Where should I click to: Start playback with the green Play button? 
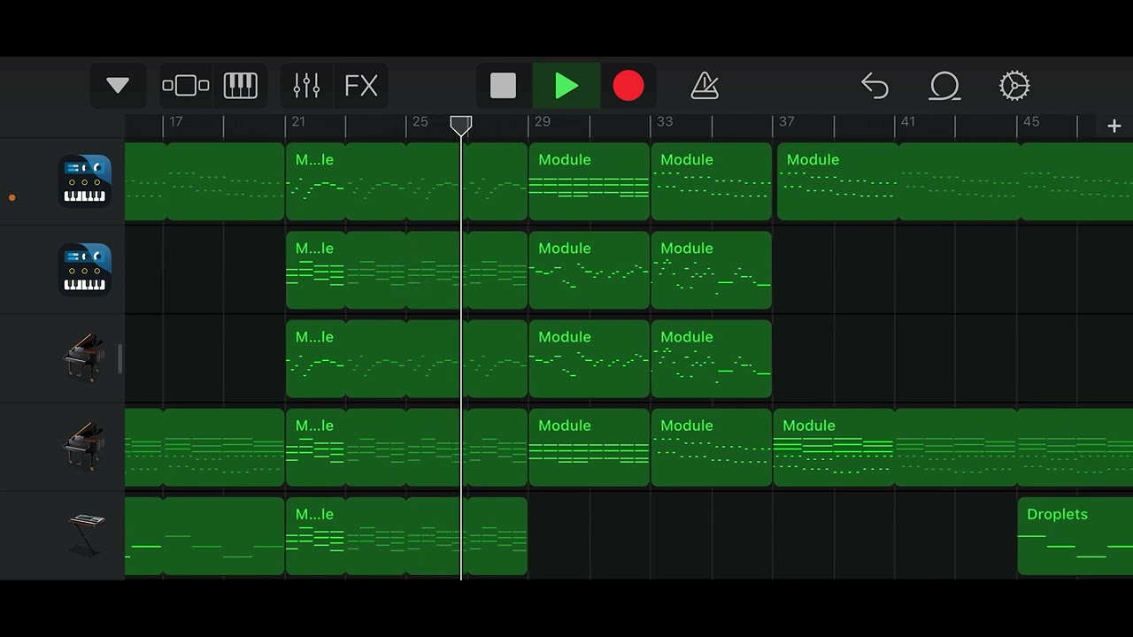(566, 86)
